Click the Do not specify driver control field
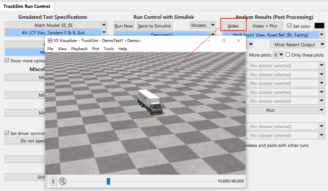This screenshot has width=328, height=191. pyautogui.click(x=25, y=141)
